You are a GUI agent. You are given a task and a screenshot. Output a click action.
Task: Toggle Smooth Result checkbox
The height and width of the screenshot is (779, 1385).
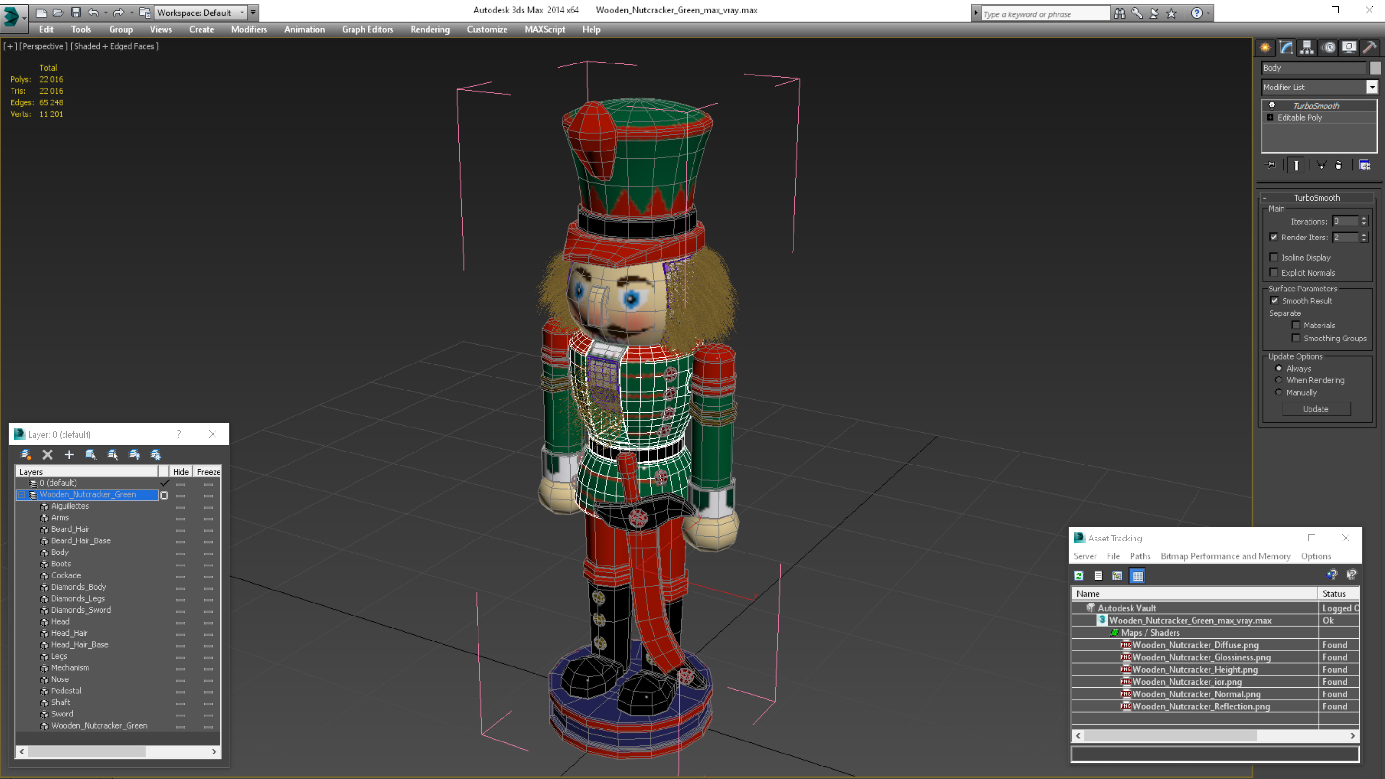pos(1274,301)
